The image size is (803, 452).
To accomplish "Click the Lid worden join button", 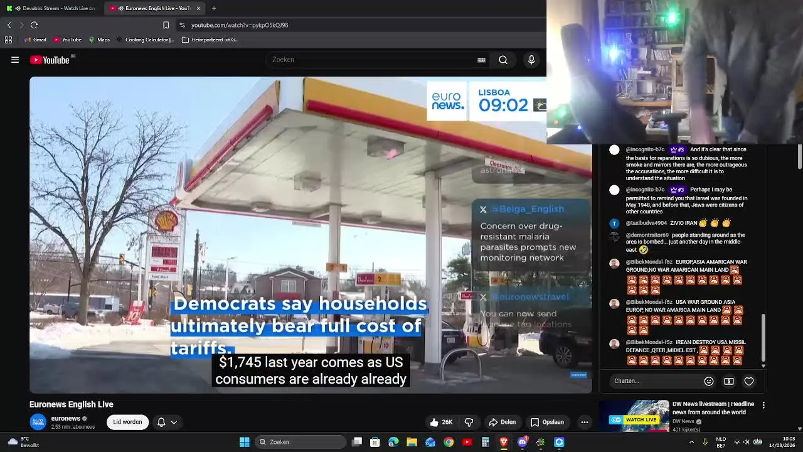I will 127,422.
